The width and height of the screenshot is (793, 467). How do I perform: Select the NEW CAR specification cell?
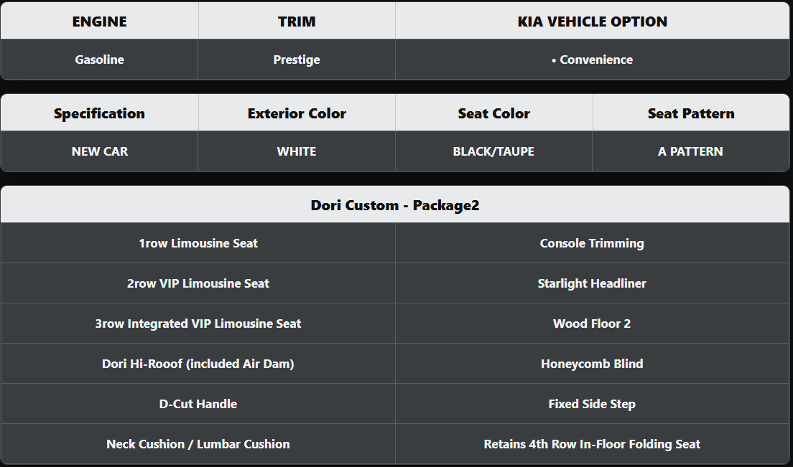(x=99, y=151)
